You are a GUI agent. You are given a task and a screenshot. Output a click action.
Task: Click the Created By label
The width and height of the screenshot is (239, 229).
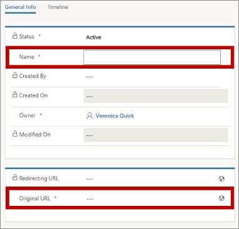[x=33, y=76]
